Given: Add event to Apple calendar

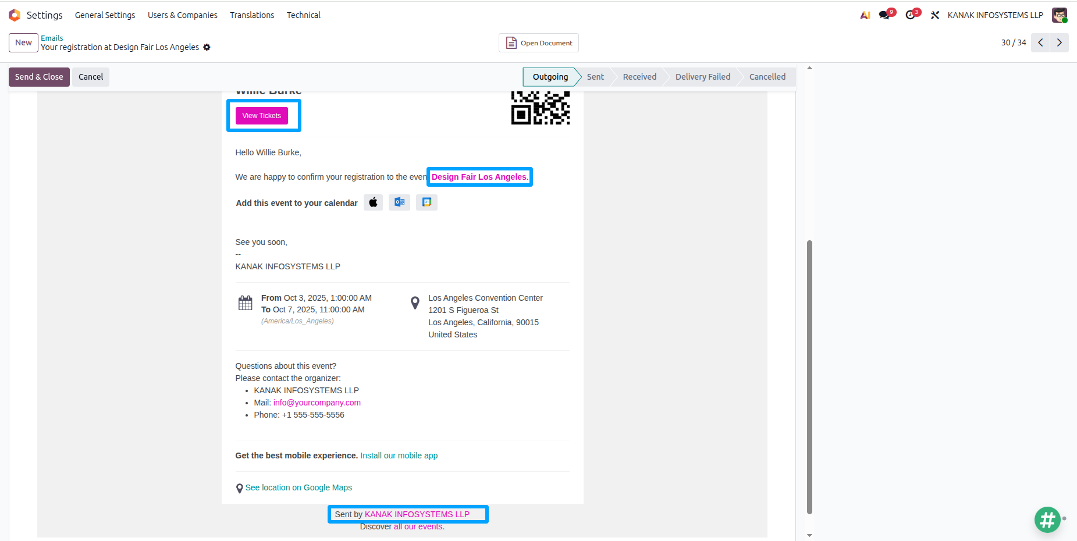Looking at the screenshot, I should click(x=374, y=202).
